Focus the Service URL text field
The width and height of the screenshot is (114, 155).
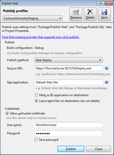coord(68,68)
